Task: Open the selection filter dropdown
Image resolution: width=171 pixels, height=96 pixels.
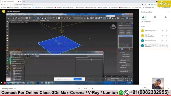Action: pos(23,18)
